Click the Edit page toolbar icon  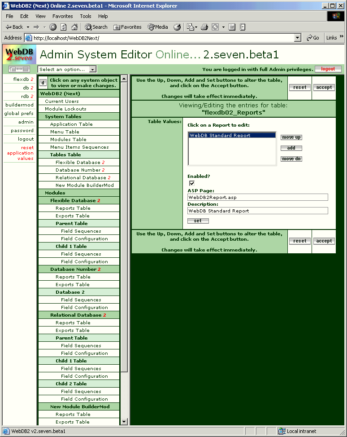[215, 27]
